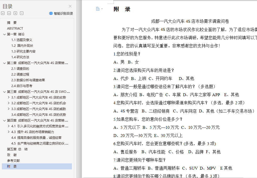The image size is (257, 178).
Task: Go to 2.1 调查目的
Action: tap(20, 69)
